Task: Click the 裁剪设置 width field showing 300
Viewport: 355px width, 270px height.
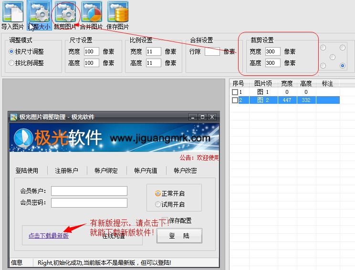Action: pos(273,51)
